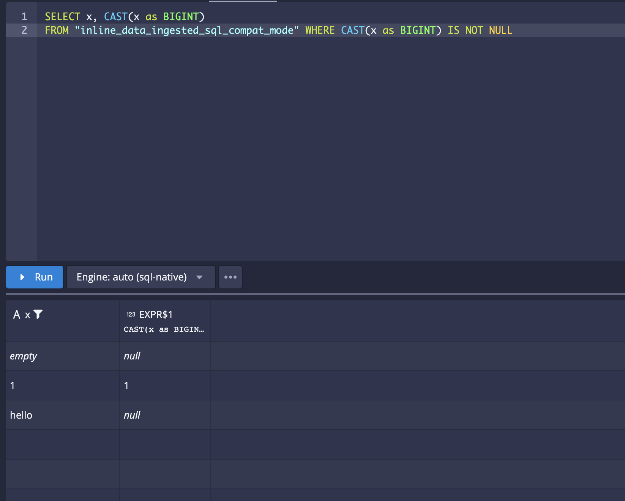Image resolution: width=625 pixels, height=501 pixels.
Task: Select the 'empty' cell in column x
Action: pos(63,356)
